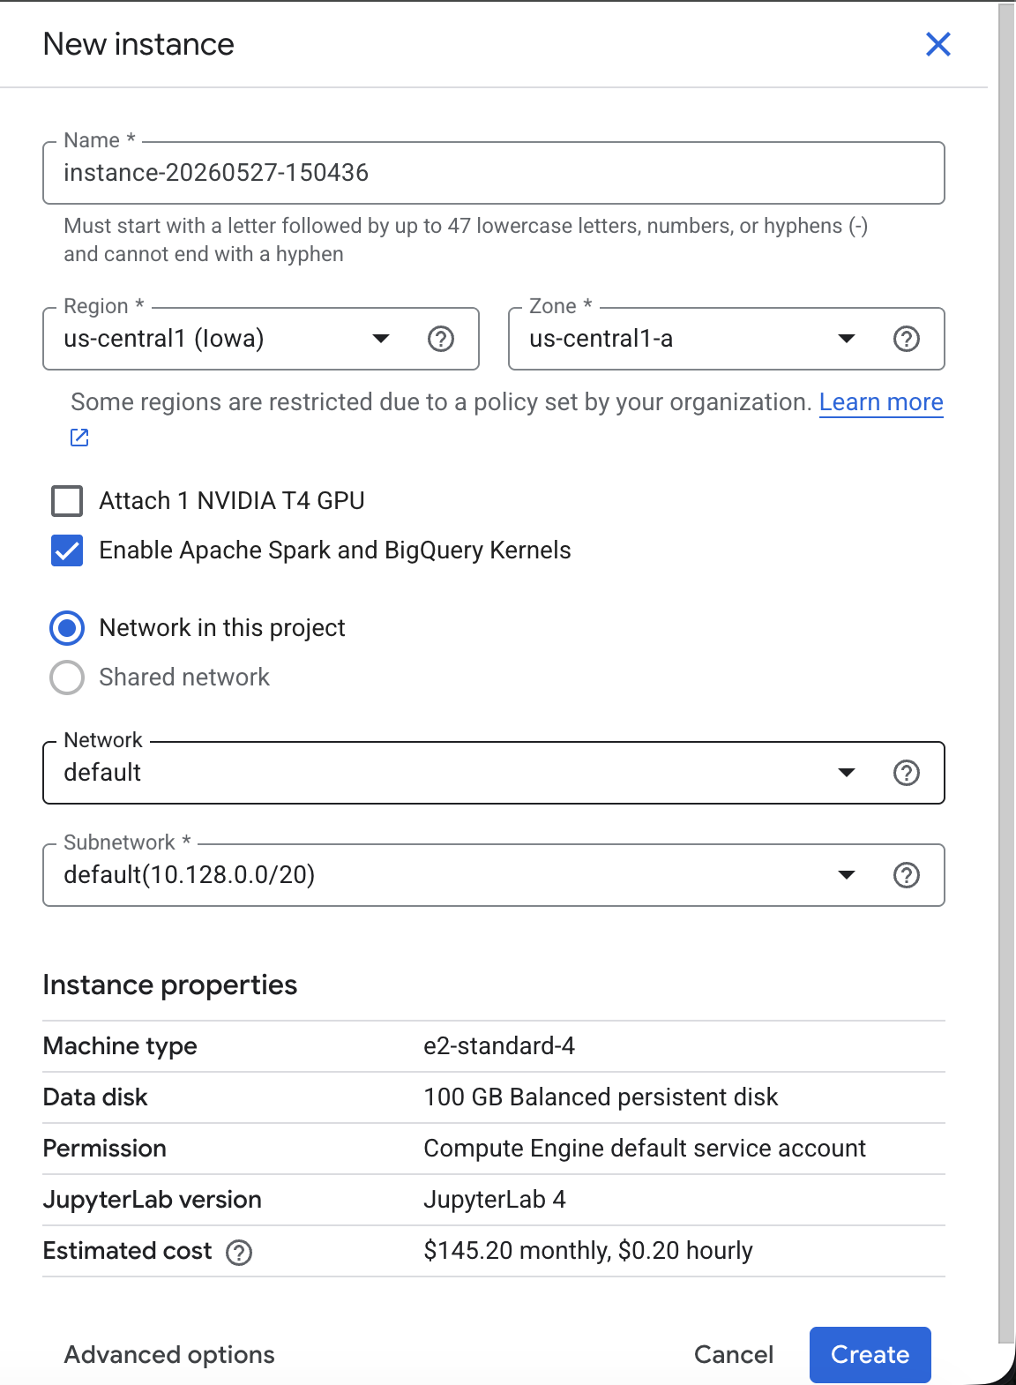The height and width of the screenshot is (1385, 1016).
Task: Click the Machine type row label
Action: (120, 1046)
